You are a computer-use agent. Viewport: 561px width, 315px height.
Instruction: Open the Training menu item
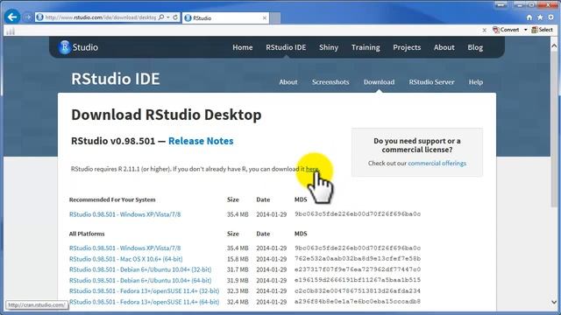(x=366, y=47)
